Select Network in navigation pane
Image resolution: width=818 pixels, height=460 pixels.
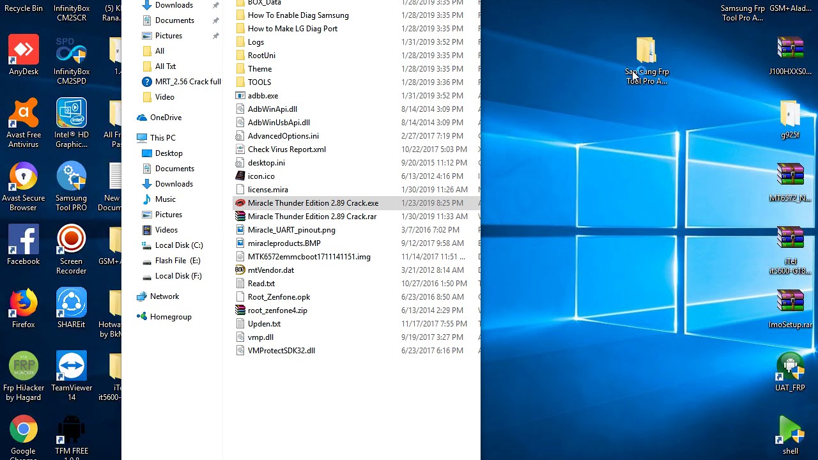[x=164, y=296]
